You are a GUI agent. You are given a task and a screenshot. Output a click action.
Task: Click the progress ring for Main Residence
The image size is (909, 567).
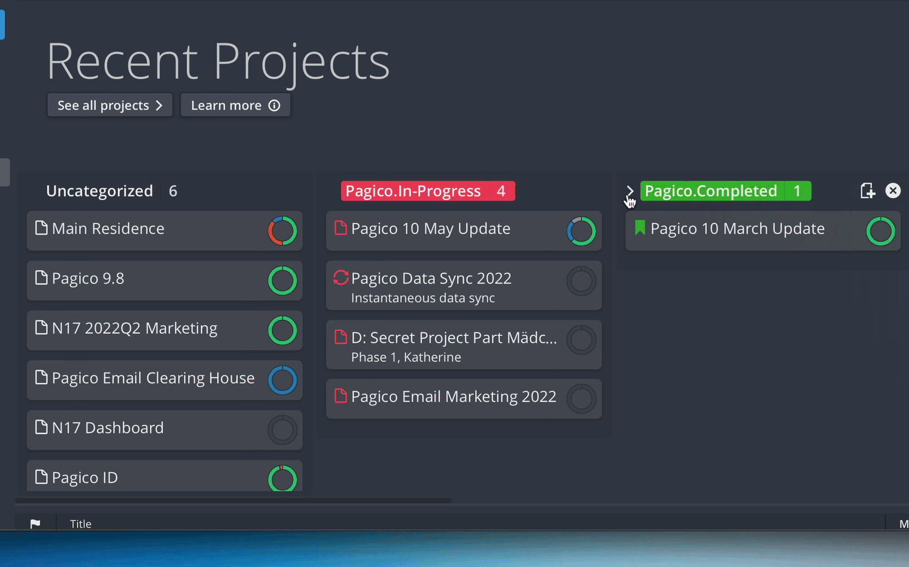coord(283,231)
